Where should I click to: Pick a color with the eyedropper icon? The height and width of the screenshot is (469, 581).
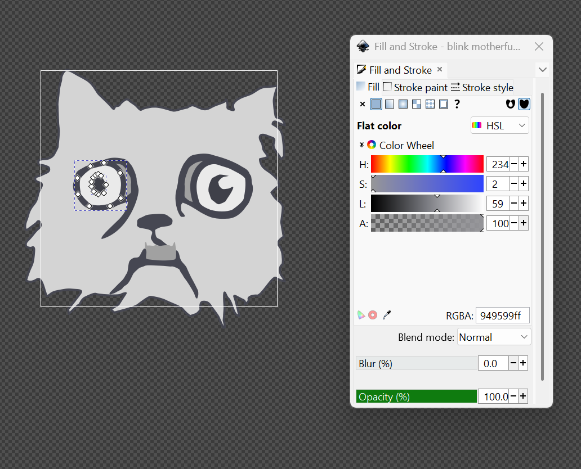point(387,315)
